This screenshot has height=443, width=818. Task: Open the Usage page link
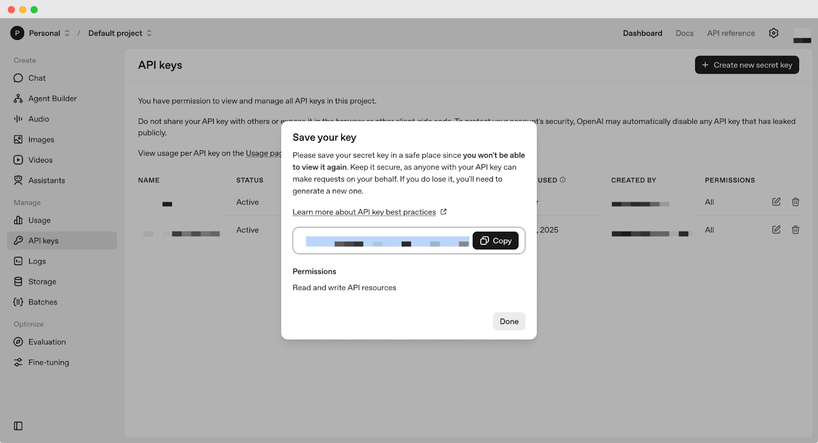(x=263, y=153)
